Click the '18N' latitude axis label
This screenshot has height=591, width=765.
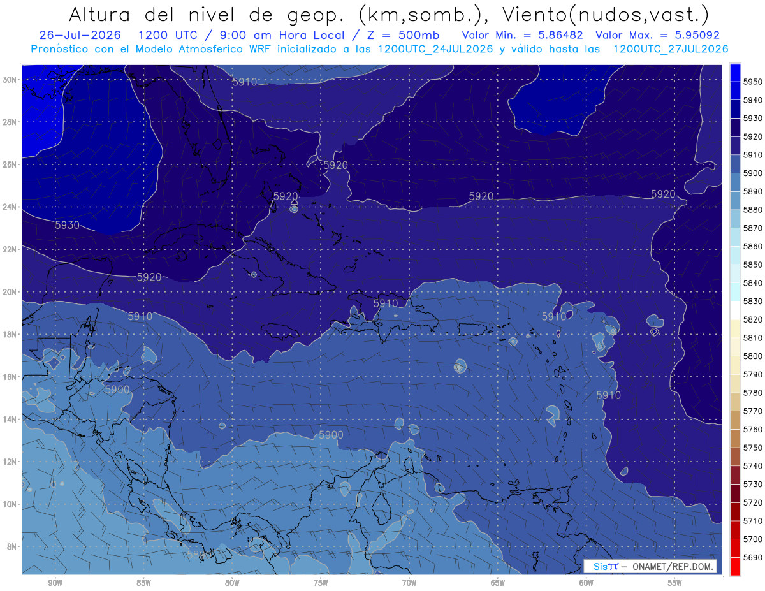coord(10,335)
